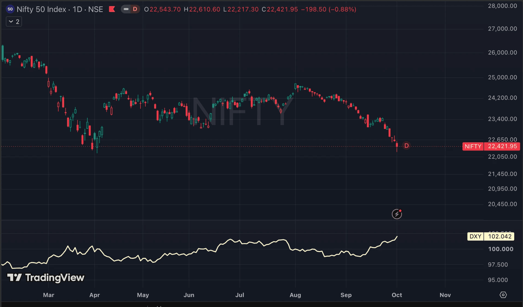Click the Aug label on time axis
This screenshot has width=523, height=307.
click(295, 295)
